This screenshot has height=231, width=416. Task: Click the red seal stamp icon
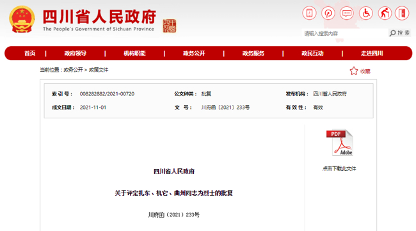(x=169, y=26)
